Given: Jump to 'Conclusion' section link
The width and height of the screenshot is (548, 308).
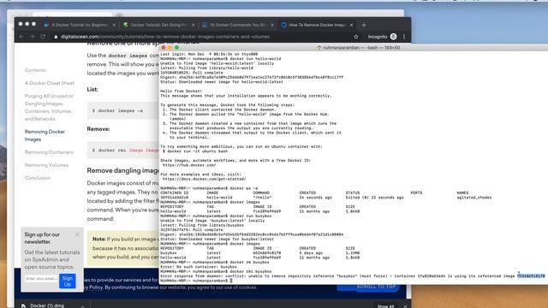Looking at the screenshot, I should coord(38,178).
